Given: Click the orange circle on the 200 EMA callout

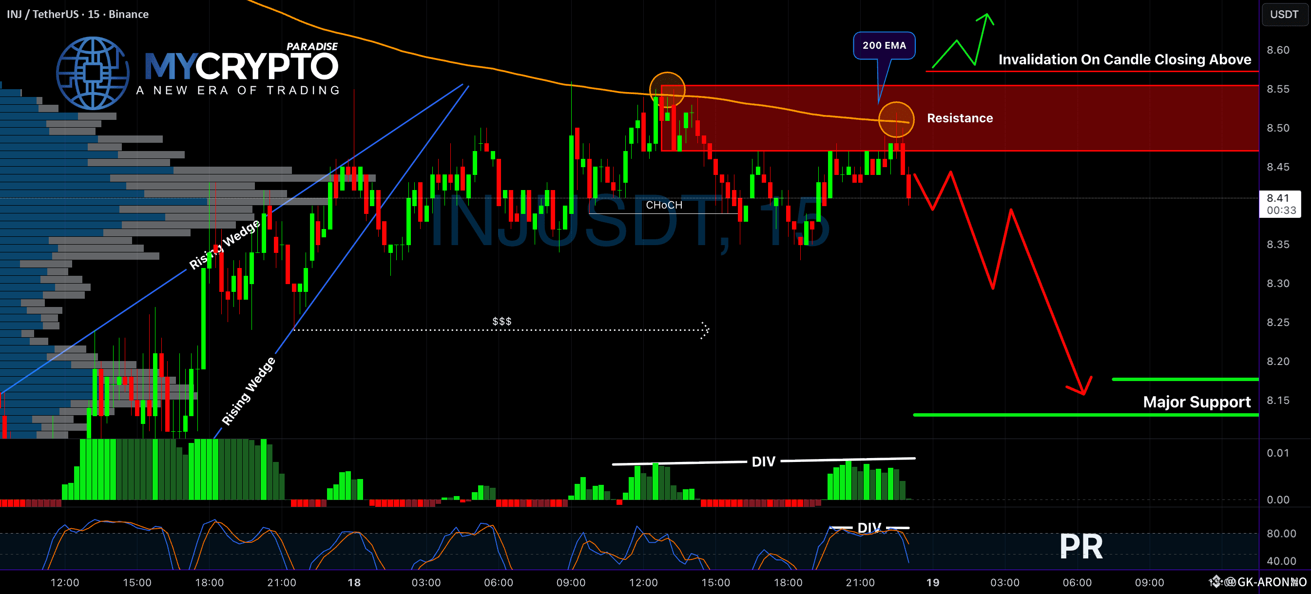Looking at the screenshot, I should point(896,119).
